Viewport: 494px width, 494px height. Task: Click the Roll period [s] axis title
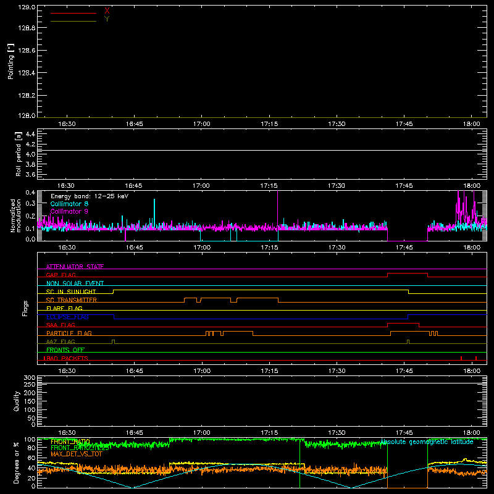tap(19, 154)
